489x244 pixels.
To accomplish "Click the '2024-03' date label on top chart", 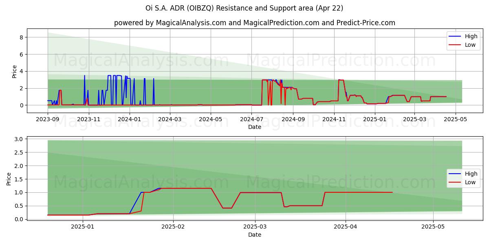I will coord(170,120).
